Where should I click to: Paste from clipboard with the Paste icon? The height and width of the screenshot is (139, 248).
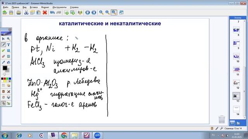click(x=39, y=12)
